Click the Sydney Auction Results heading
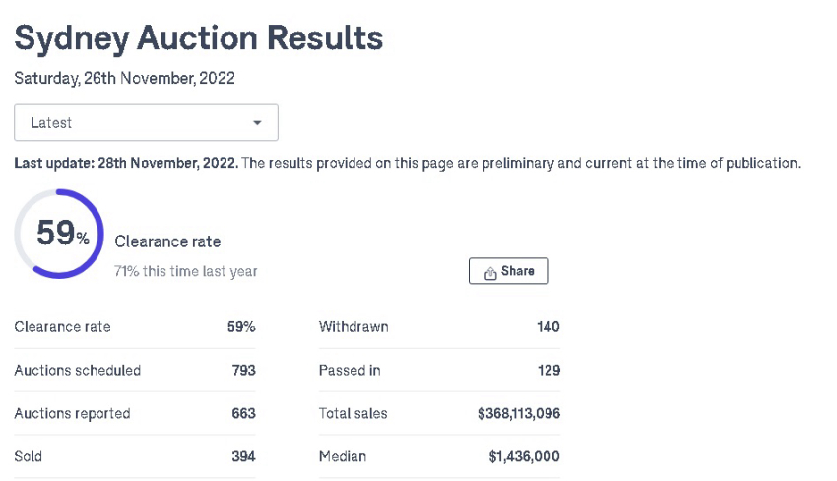The height and width of the screenshot is (481, 837). 198,38
